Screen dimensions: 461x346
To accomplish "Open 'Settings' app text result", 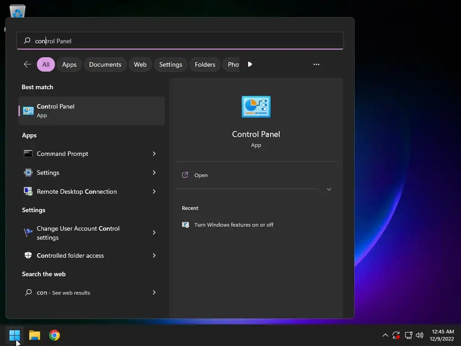I will (48, 173).
